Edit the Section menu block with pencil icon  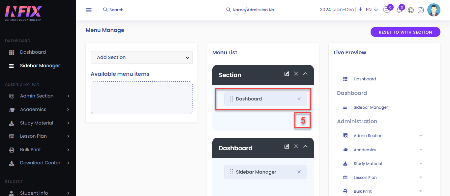pos(287,73)
